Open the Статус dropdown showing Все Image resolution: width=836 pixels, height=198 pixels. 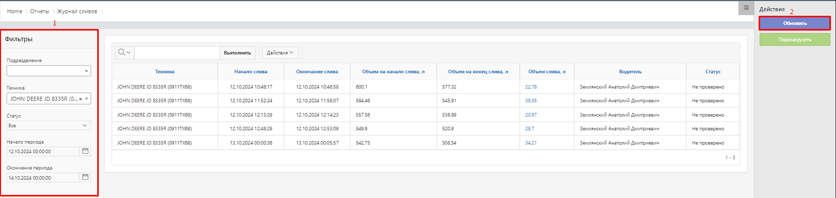[49, 125]
